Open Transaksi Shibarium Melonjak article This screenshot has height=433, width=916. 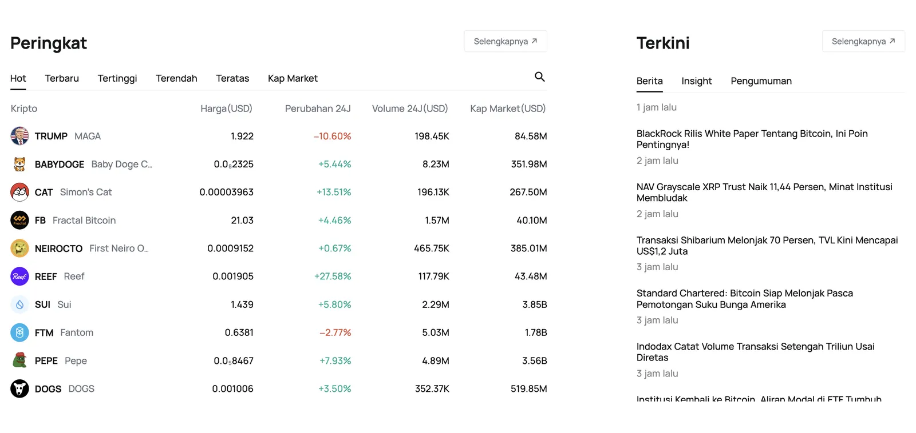[x=767, y=246]
